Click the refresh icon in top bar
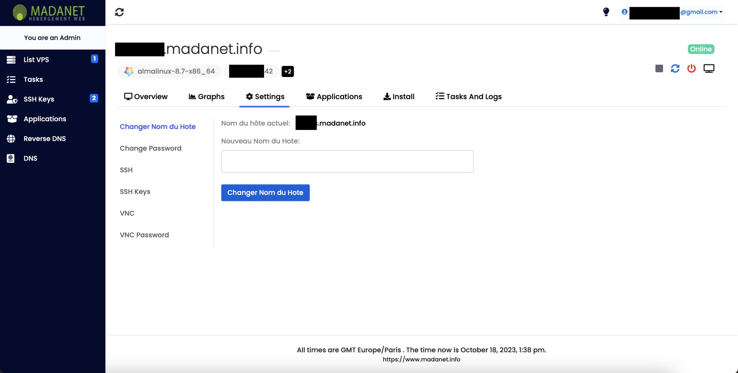 point(119,12)
